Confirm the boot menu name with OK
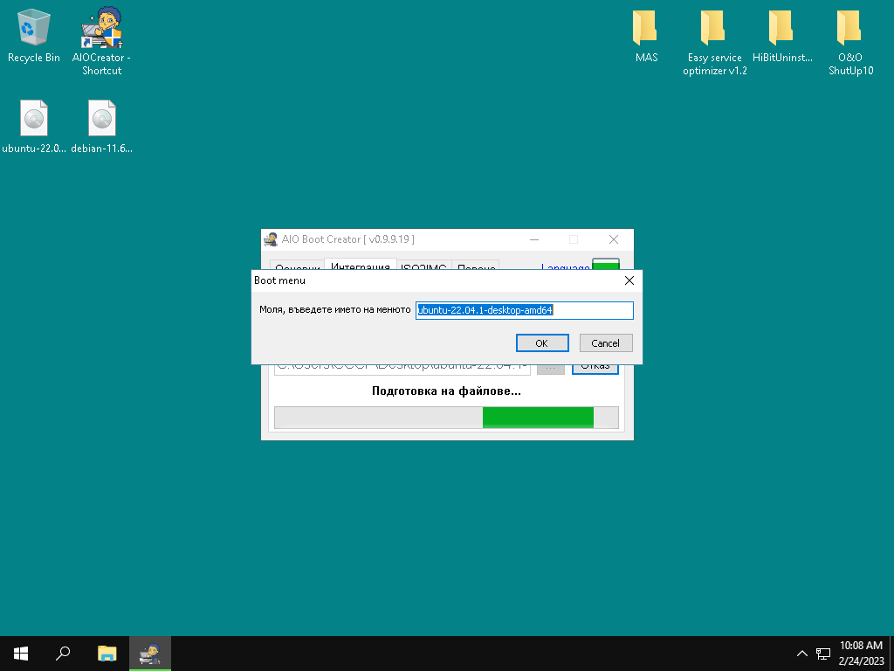Screen dimensions: 894x671 542,342
